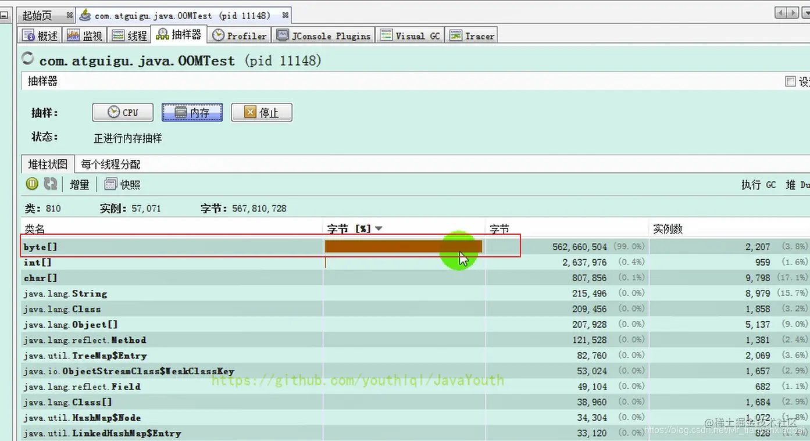Screen dimensions: 810x441
Task: Select the java.util.TreeMap$Entry row
Action: pyautogui.click(x=416, y=356)
